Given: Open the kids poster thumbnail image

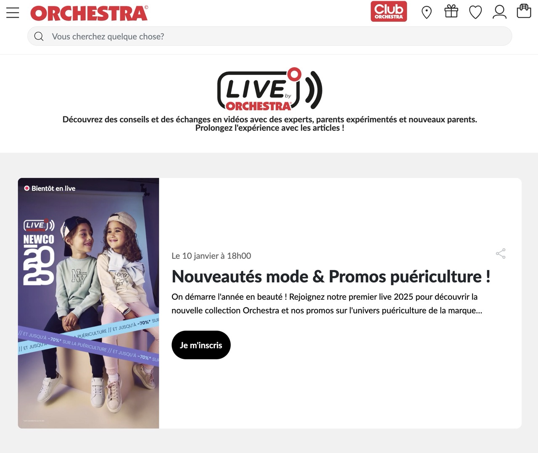Looking at the screenshot, I should coord(88,303).
